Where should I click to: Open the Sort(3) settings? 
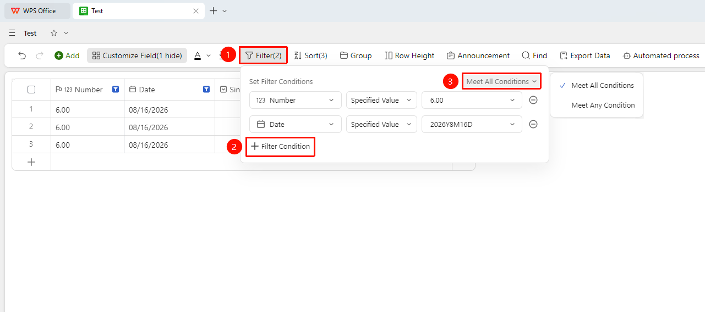(x=310, y=55)
